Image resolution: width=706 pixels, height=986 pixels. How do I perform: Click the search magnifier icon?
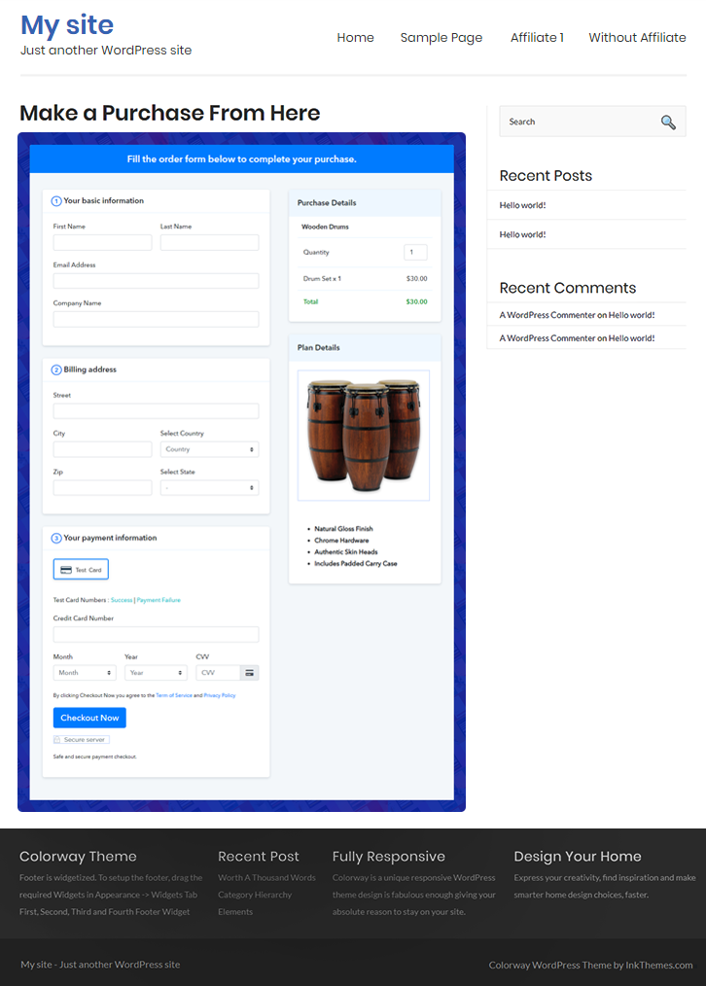point(667,122)
